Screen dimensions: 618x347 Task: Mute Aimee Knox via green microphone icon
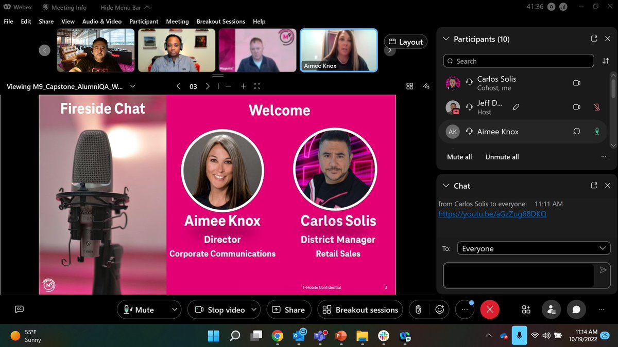pyautogui.click(x=597, y=132)
